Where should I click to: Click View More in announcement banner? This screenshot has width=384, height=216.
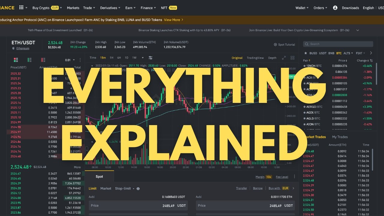tap(174, 20)
